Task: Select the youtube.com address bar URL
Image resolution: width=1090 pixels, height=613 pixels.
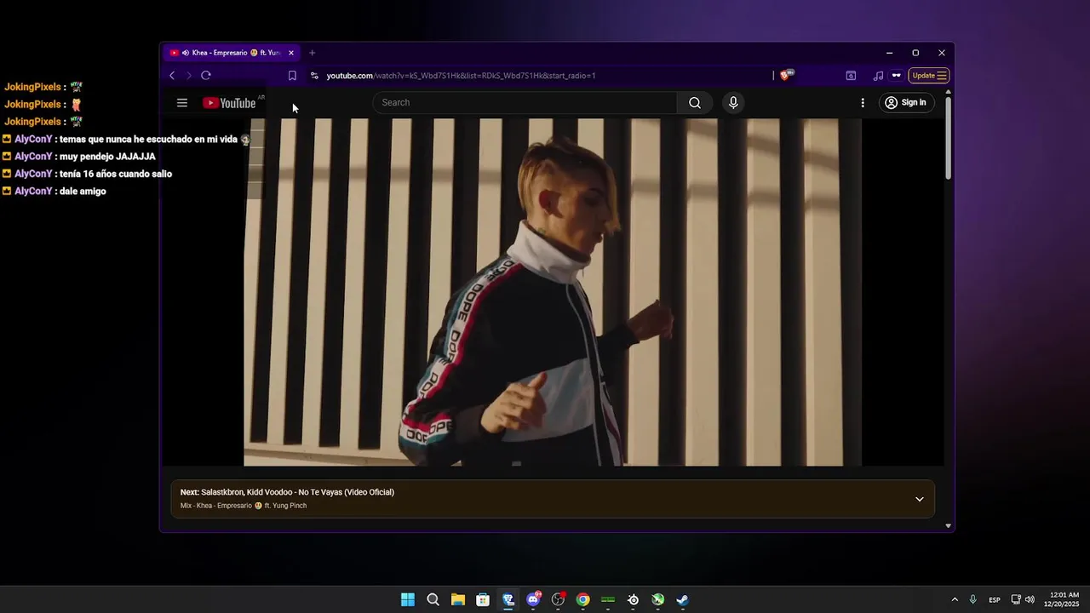Action: 461,76
